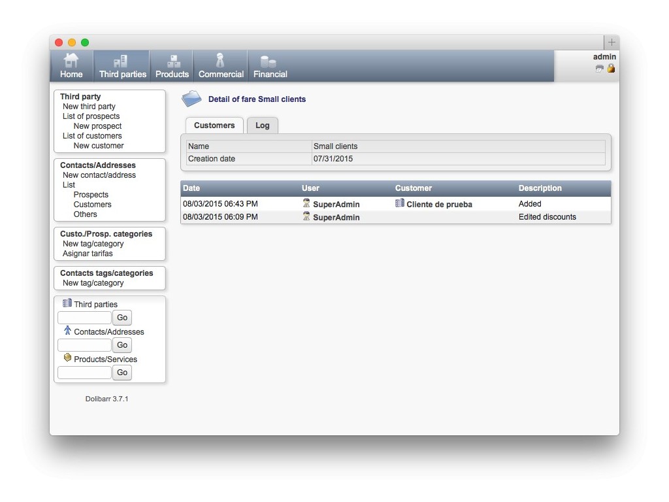
Task: Click the padlock logout icon
Action: (611, 69)
